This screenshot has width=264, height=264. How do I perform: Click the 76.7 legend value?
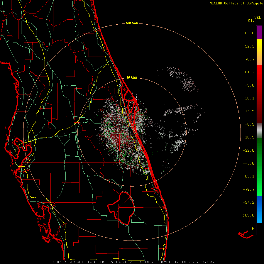point(250,59)
